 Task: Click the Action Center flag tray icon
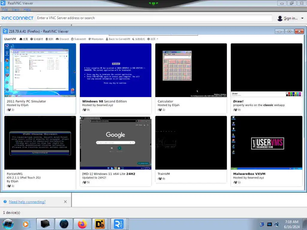[x=262, y=224]
